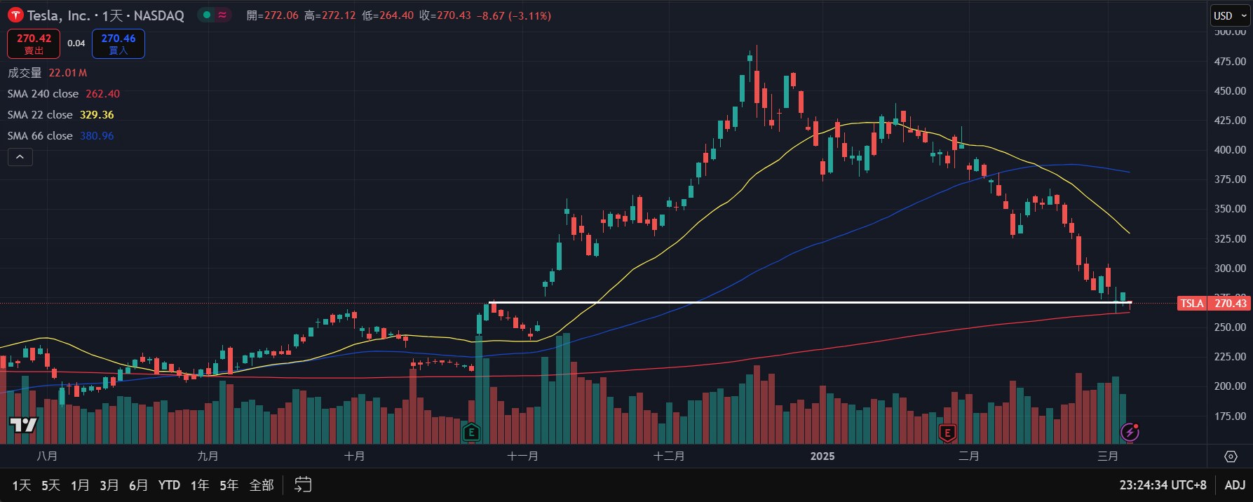1253x502 pixels.
Task: Select the 3月 time range
Action: (109, 484)
